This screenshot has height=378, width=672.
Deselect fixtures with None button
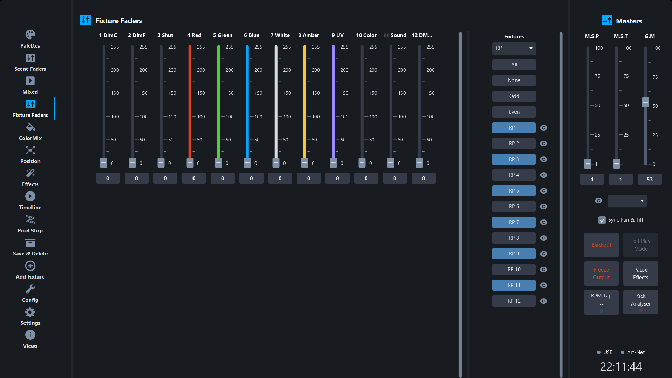click(x=514, y=80)
